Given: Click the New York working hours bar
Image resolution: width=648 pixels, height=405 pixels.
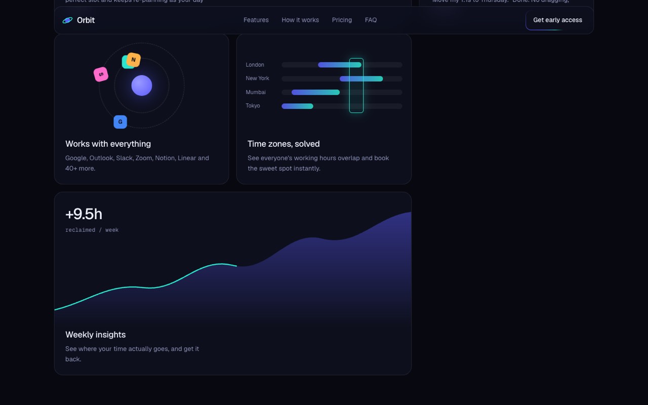Looking at the screenshot, I should [361, 78].
